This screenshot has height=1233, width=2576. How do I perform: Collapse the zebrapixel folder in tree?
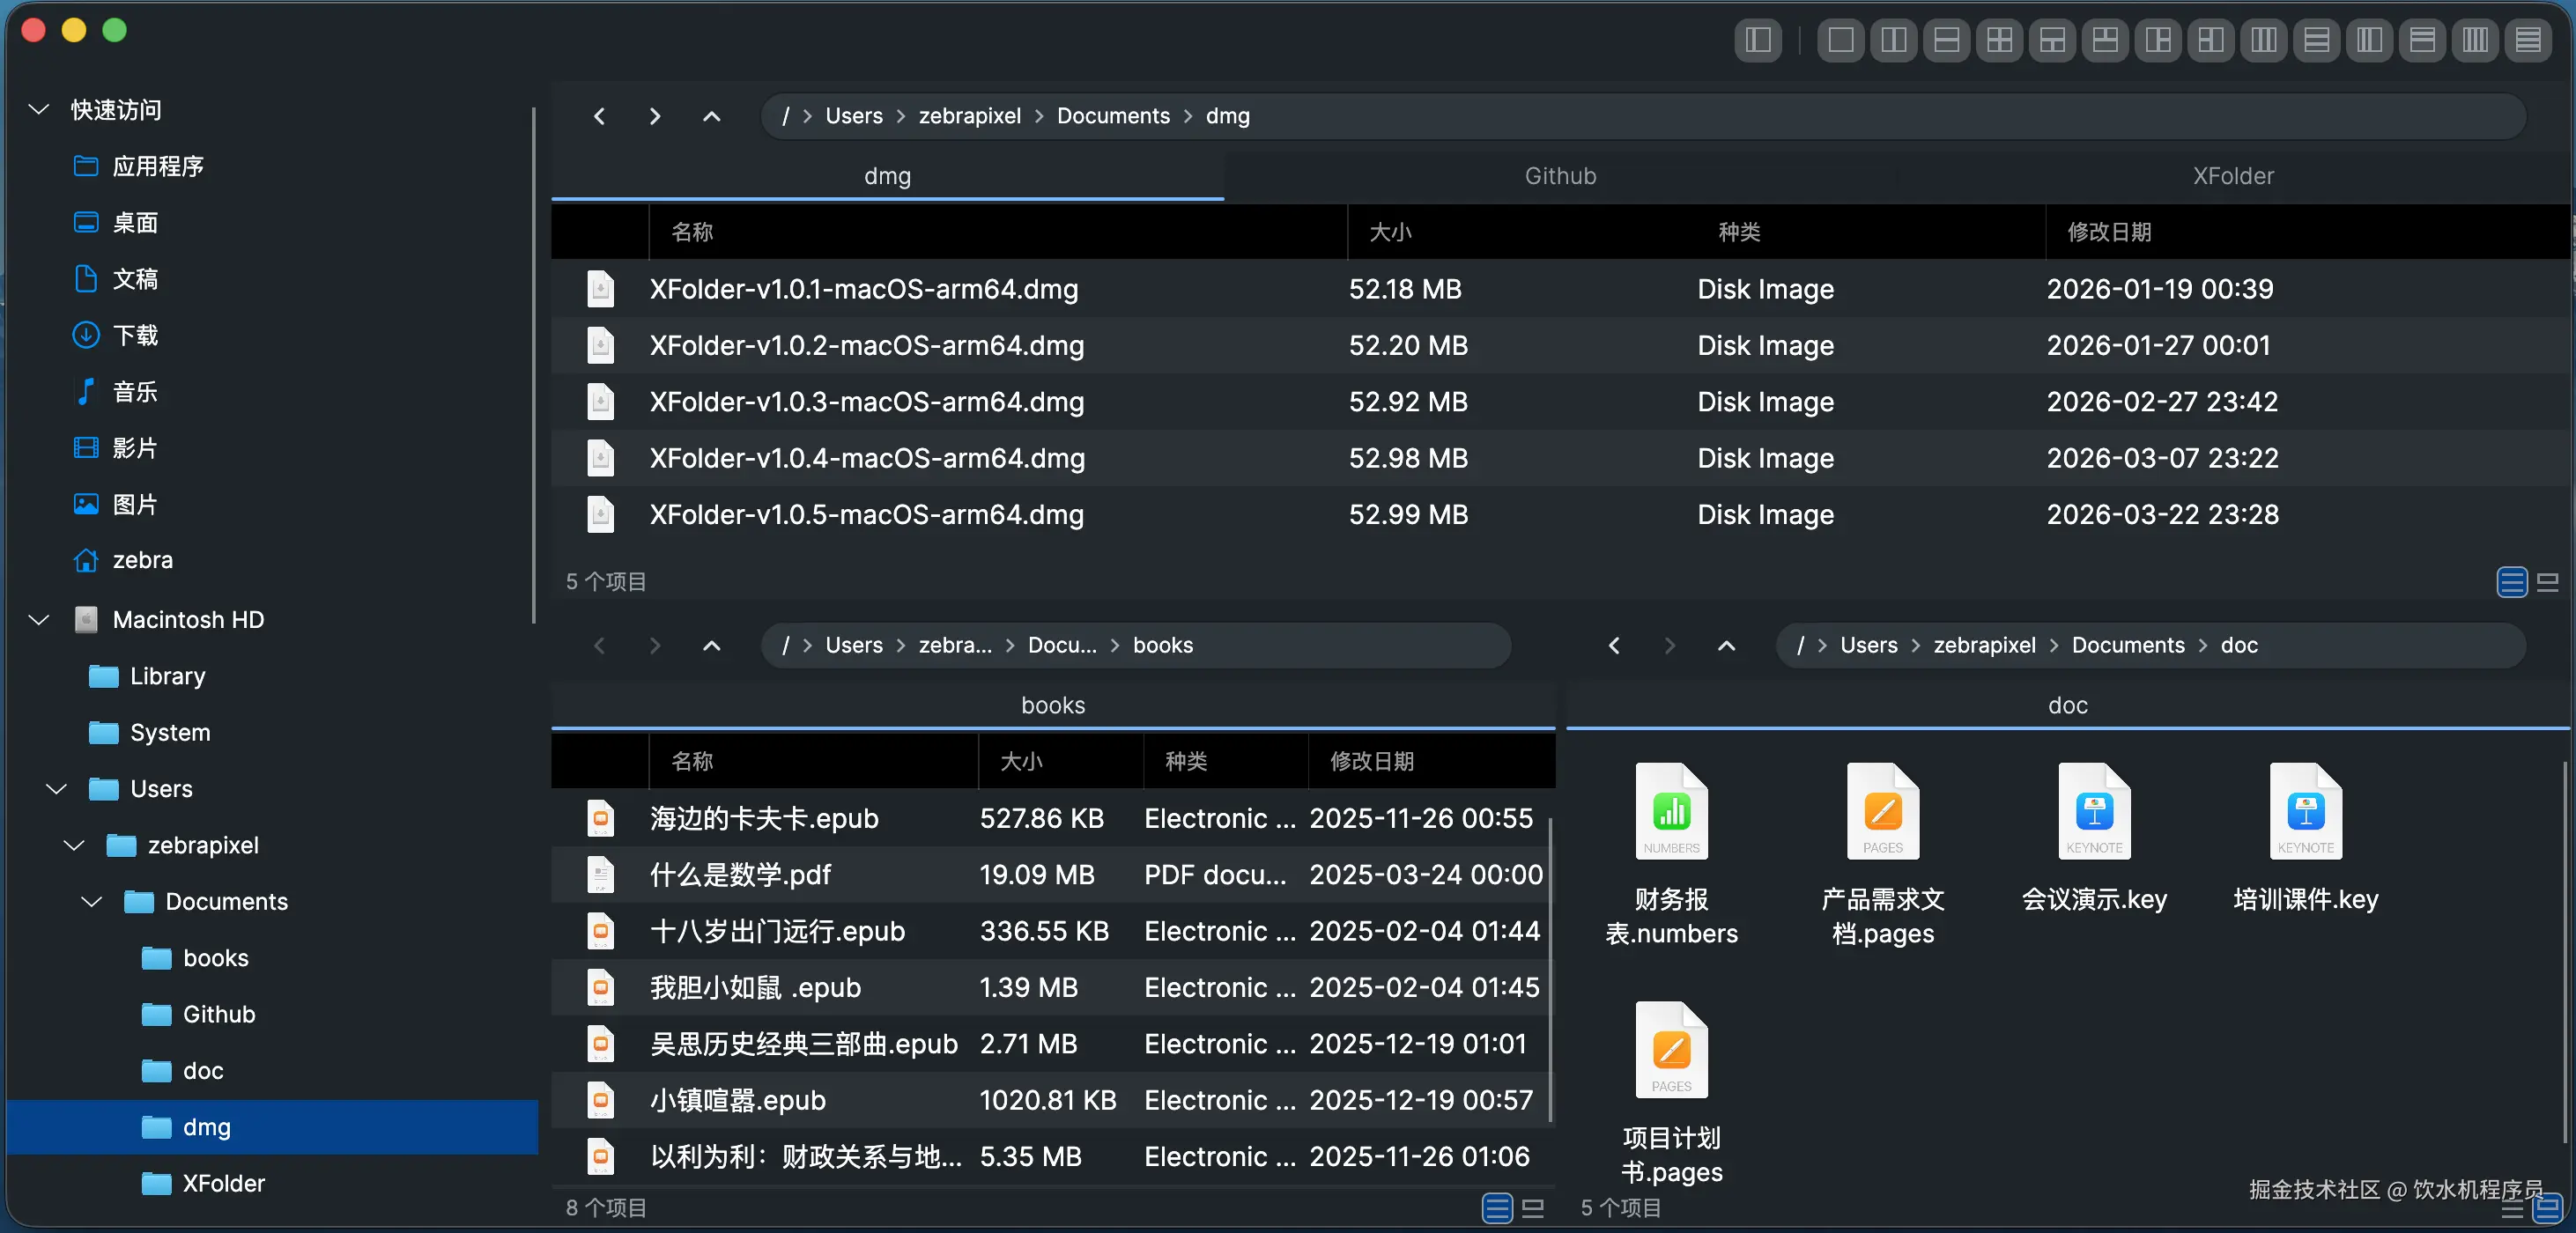(x=74, y=845)
